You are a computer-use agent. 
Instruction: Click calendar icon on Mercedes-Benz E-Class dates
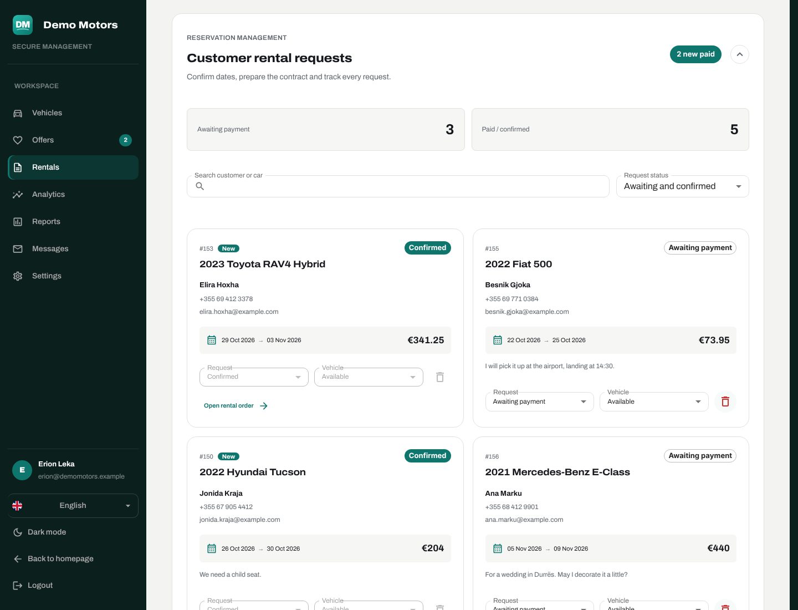498,549
